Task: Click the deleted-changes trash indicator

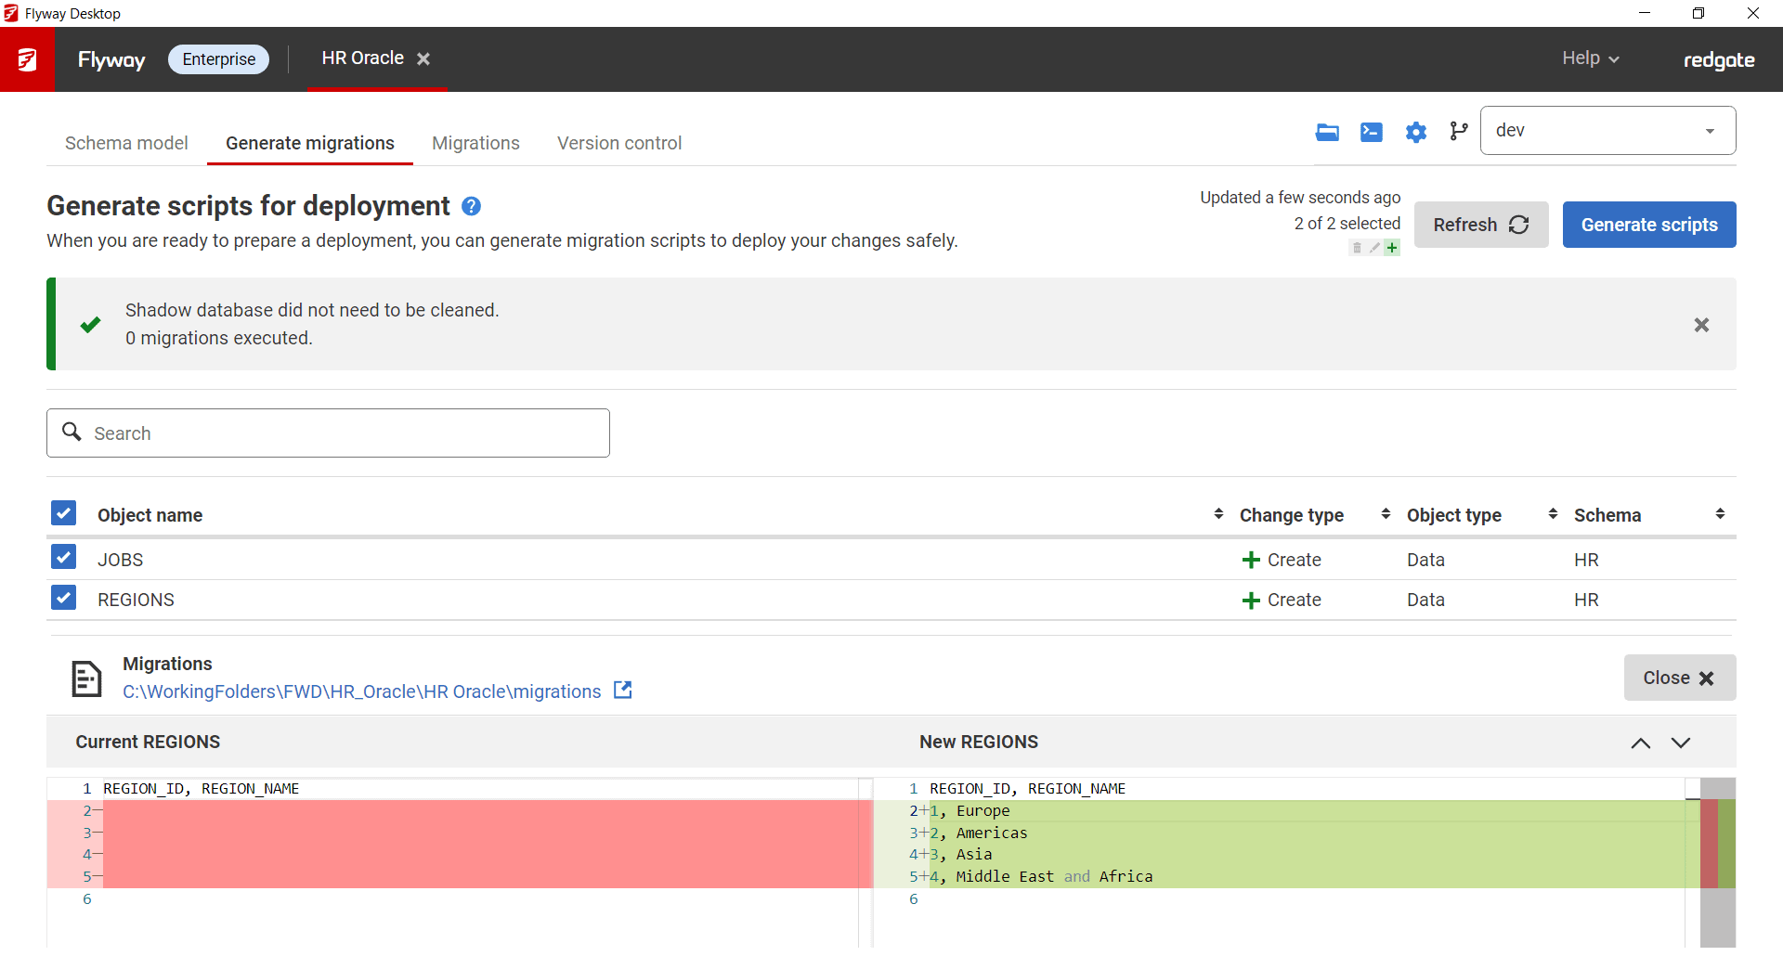Action: coord(1357,248)
